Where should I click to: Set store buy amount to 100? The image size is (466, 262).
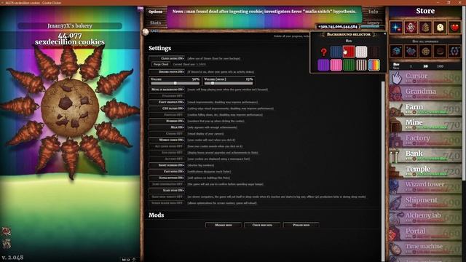pyautogui.click(x=440, y=66)
